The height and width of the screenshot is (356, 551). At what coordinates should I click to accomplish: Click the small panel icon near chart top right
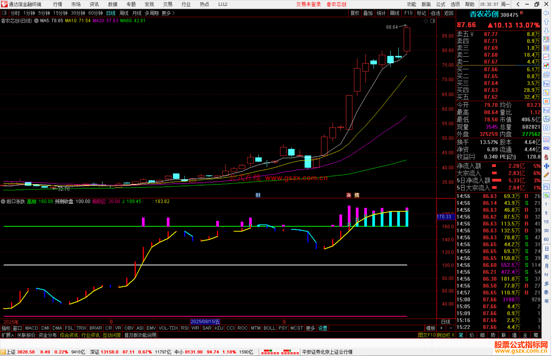point(433,21)
